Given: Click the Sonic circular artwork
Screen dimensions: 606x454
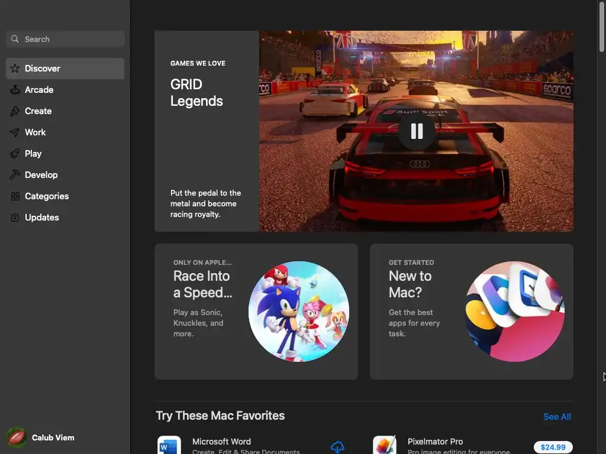Looking at the screenshot, I should pyautogui.click(x=299, y=312).
